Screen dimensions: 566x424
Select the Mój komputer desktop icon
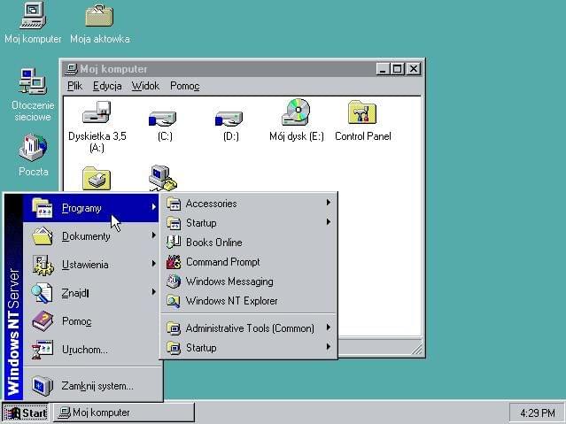click(33, 16)
